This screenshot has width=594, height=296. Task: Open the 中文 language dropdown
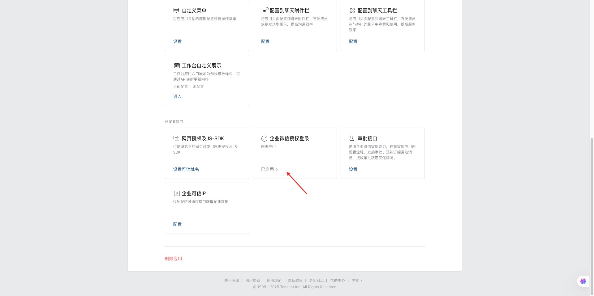(357, 281)
